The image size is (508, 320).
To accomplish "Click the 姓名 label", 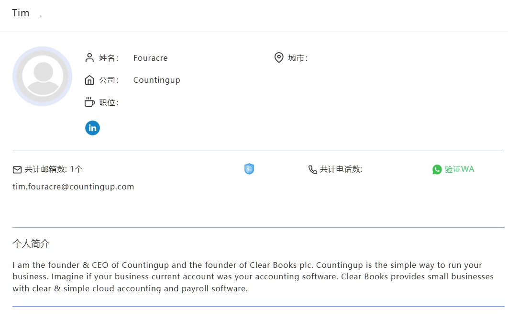I will coord(109,58).
